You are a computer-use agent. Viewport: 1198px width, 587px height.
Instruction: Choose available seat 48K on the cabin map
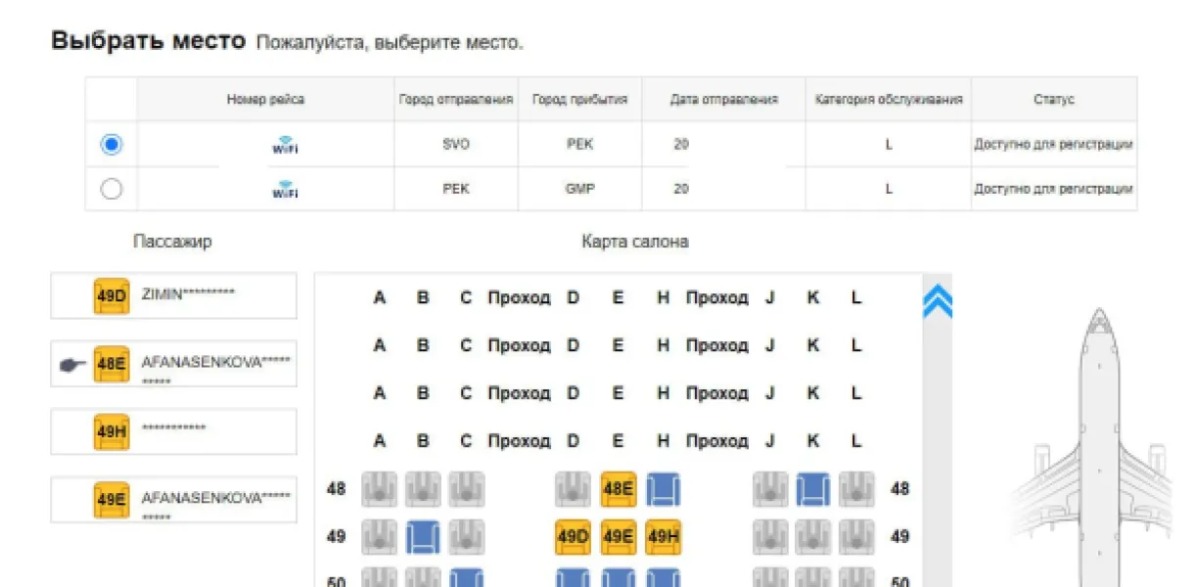812,489
